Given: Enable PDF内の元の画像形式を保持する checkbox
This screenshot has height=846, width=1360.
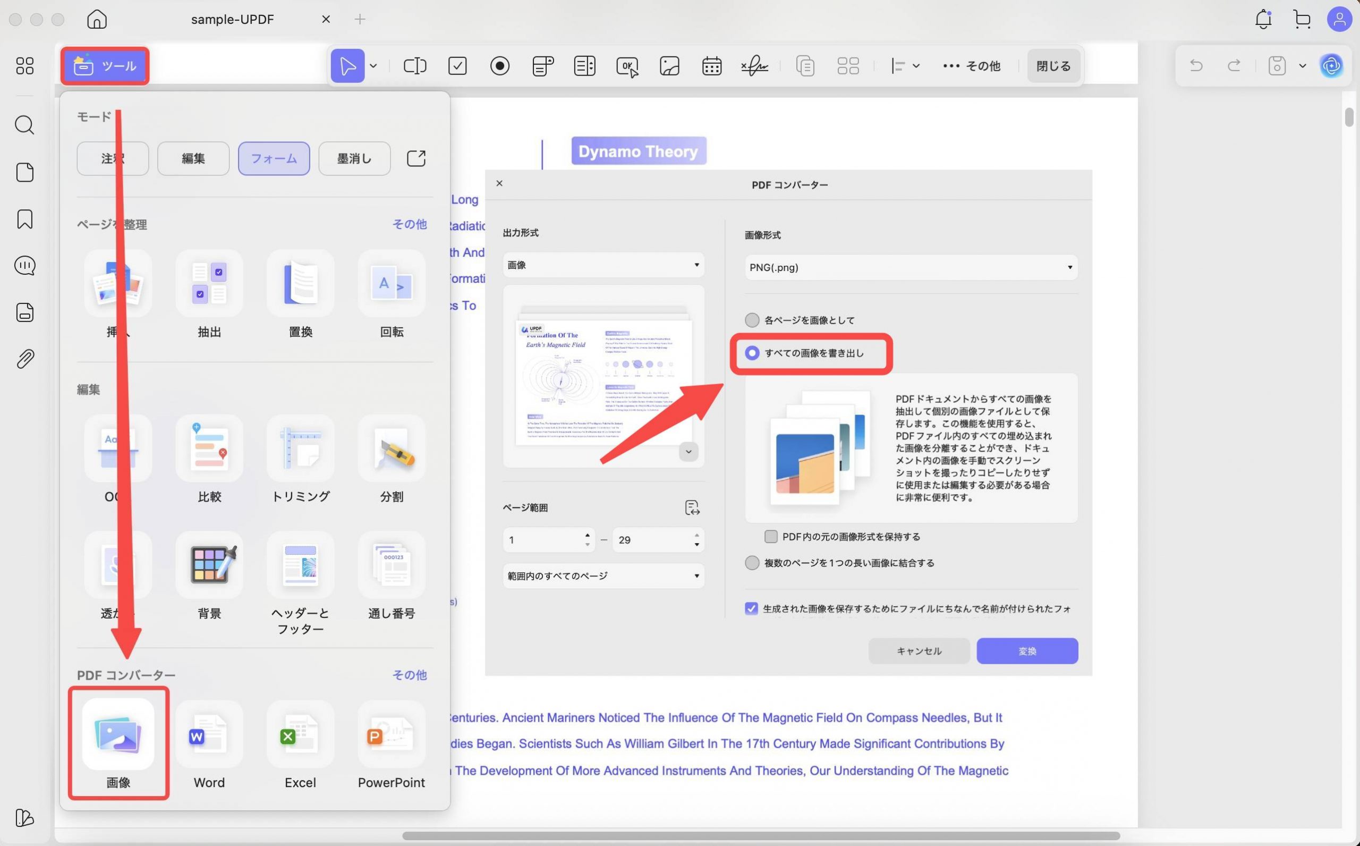Looking at the screenshot, I should [771, 537].
